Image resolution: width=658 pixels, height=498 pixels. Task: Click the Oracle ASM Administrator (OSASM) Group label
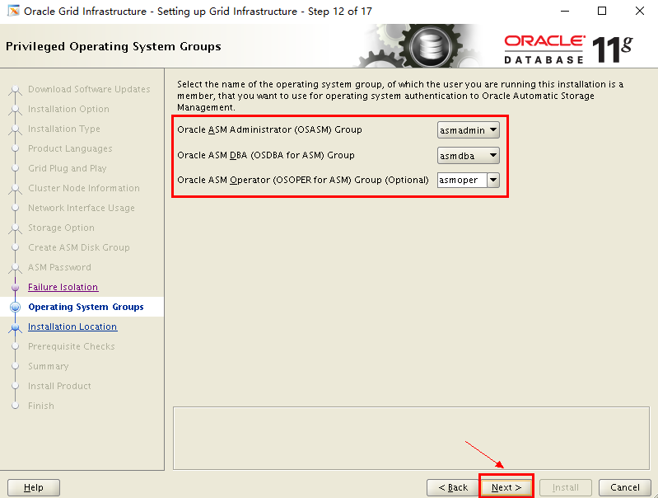point(269,129)
